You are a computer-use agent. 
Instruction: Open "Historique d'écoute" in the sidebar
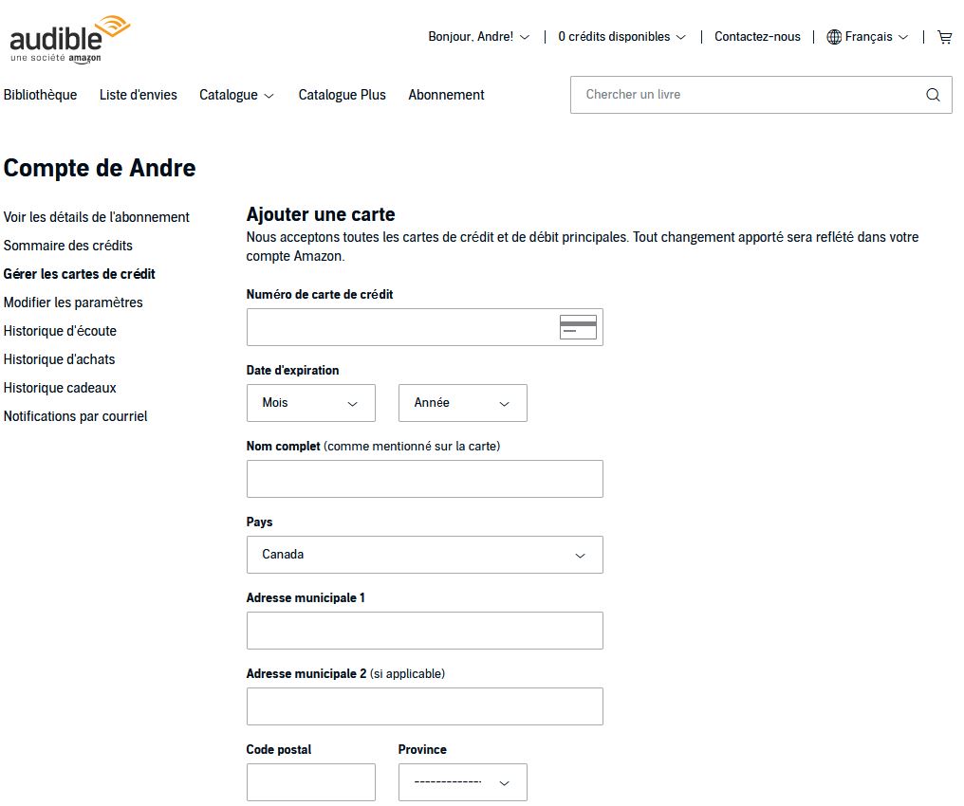point(60,330)
